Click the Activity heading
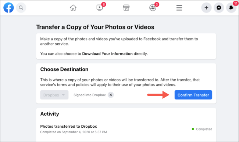 coord(50,114)
